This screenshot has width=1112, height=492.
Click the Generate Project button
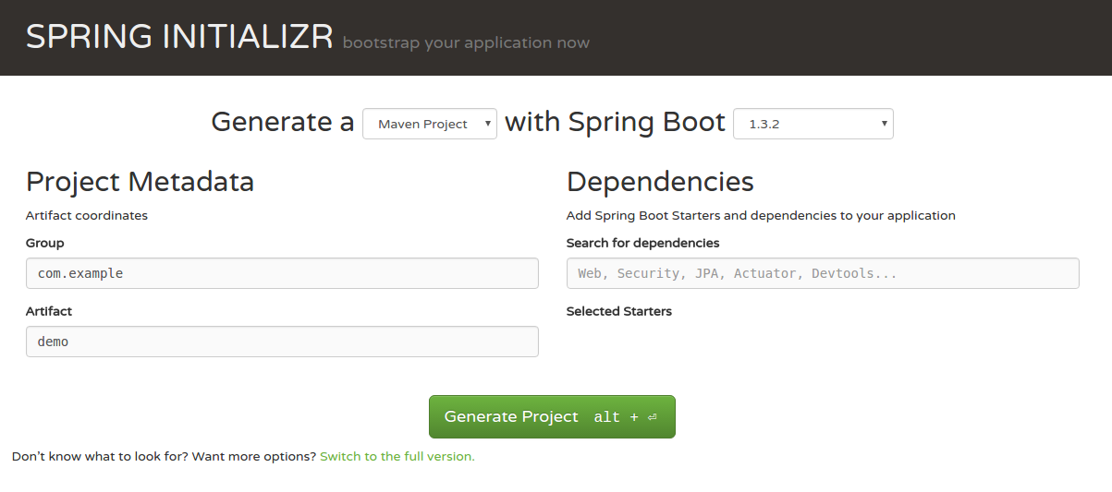[x=552, y=416]
